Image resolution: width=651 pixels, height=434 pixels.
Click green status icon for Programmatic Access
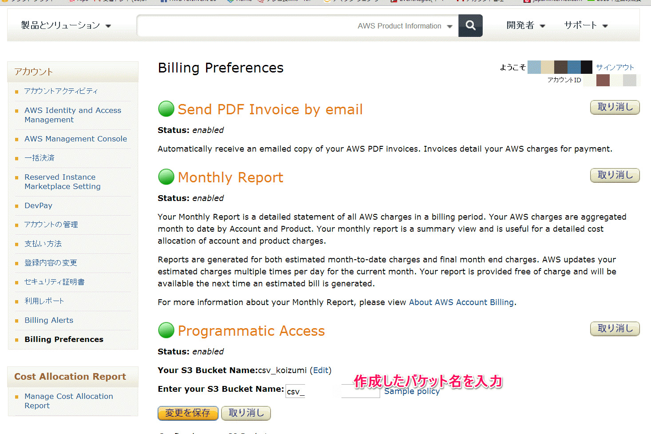tap(166, 330)
